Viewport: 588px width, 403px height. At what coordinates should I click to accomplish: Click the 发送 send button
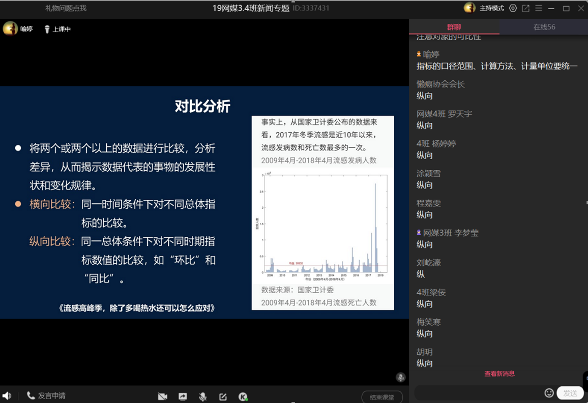click(x=570, y=393)
